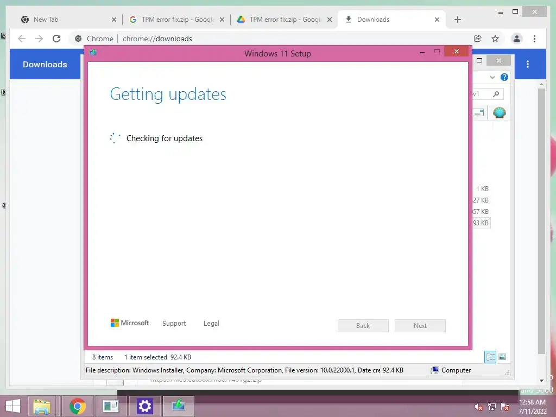Click the '8 items' status bar text

[x=103, y=357]
